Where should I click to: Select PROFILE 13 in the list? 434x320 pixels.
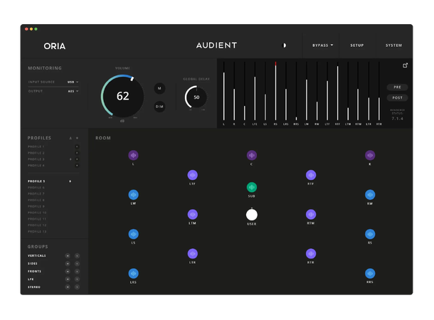pos(37,232)
